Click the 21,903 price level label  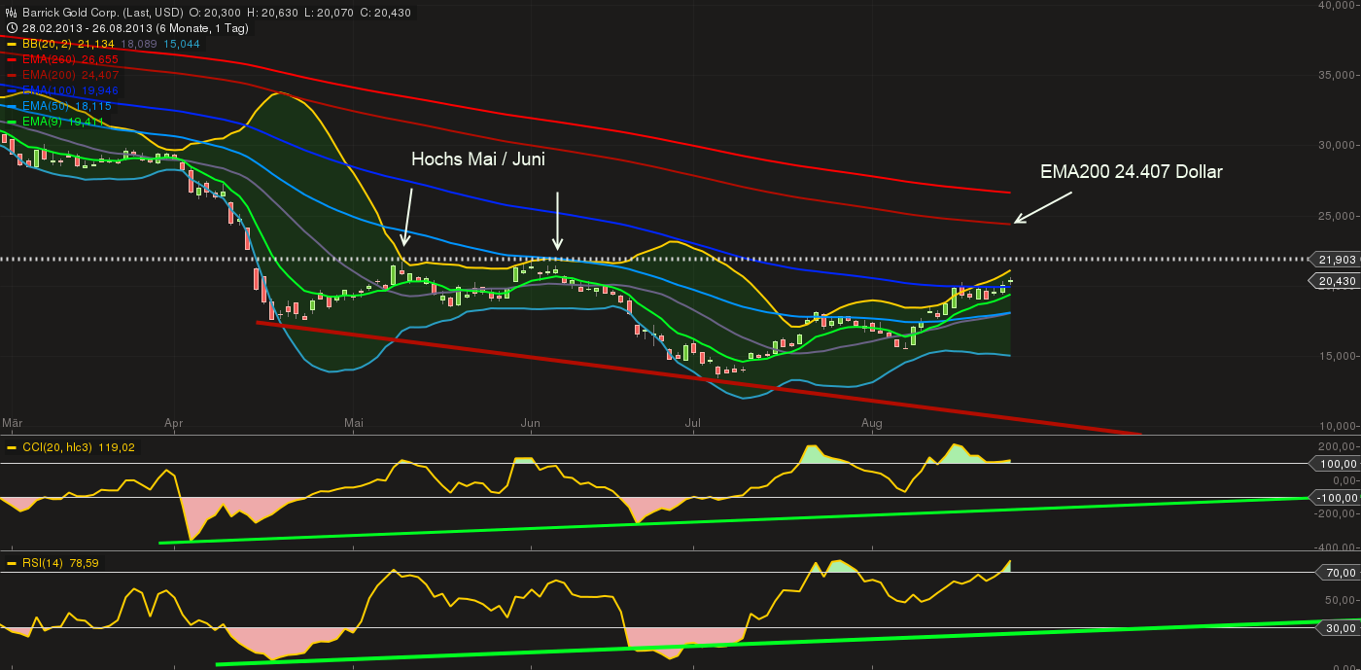tap(1337, 261)
